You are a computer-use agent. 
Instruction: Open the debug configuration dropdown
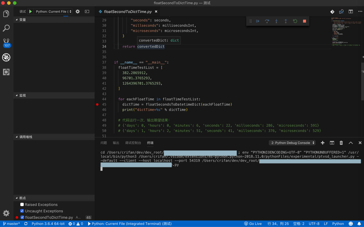53,12
